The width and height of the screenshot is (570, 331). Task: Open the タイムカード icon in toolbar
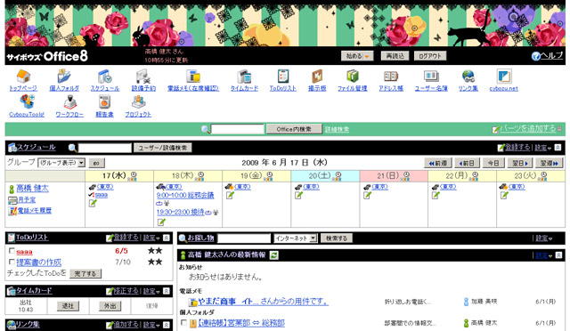244,76
